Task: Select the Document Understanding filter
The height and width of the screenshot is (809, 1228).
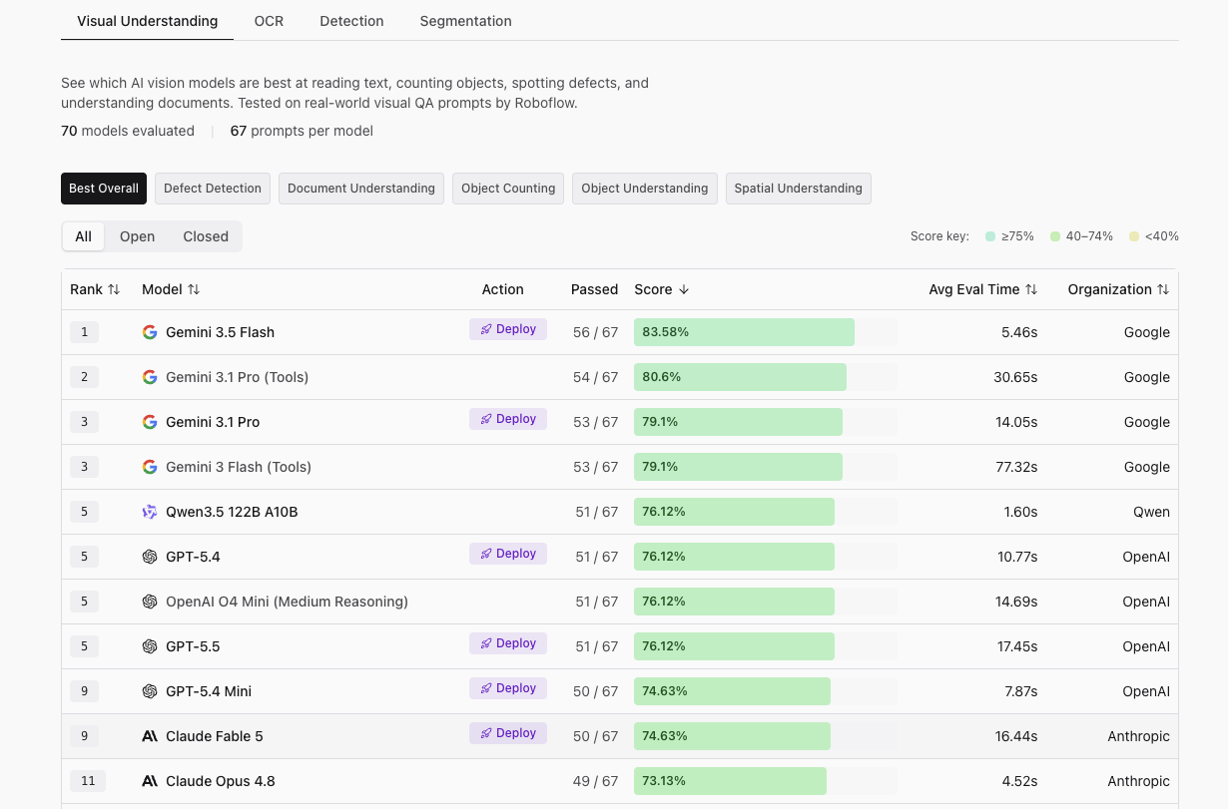Action: click(x=361, y=189)
